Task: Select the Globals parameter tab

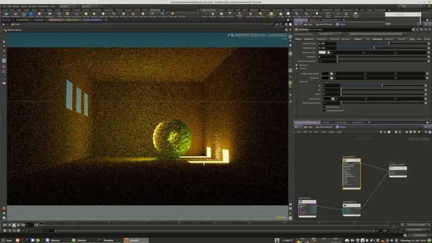Action: (x=427, y=39)
